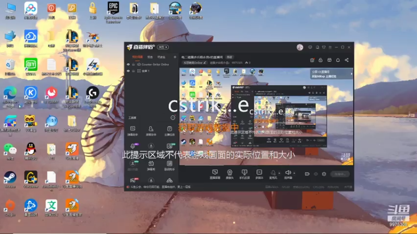Toggle lock on 全屏 1 source
417x234 pixels.
tap(133, 71)
